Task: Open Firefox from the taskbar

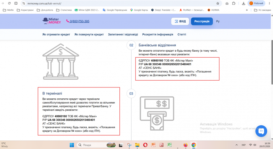Action: pos(186,145)
